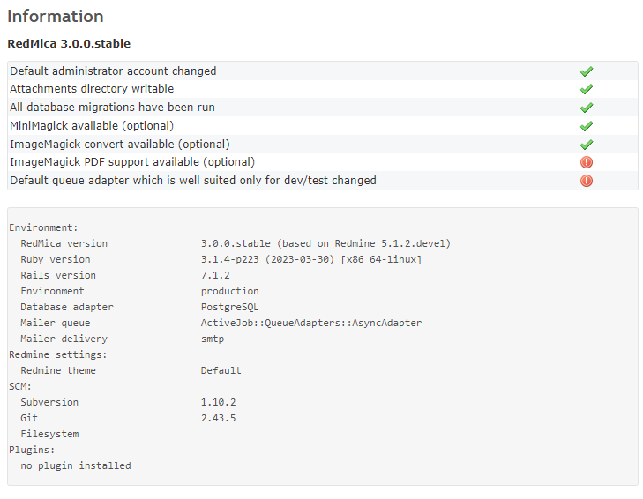643x499 pixels.
Task: Click the 'Redmine settings:' section header
Action: 58,354
